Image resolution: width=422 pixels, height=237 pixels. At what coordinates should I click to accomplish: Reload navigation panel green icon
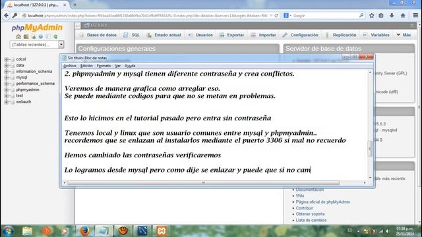55,36
